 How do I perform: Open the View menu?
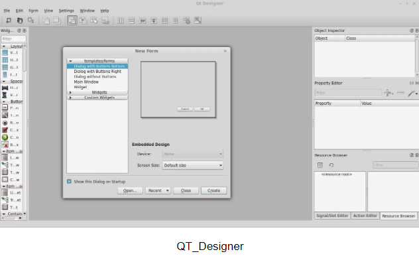[x=48, y=11]
